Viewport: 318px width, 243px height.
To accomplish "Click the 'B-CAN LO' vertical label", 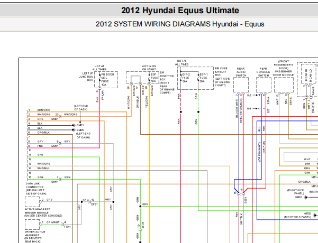I will pos(311,76).
